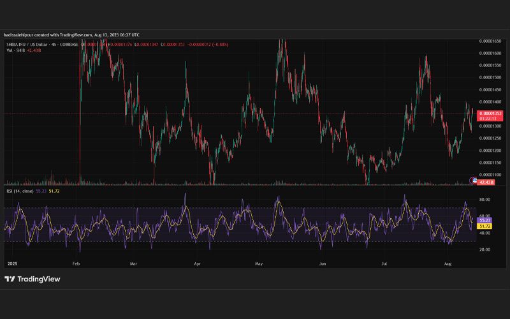The image size is (510, 319).
Task: Click the 20.00 level on the RSI scale
Action: (x=484, y=249)
